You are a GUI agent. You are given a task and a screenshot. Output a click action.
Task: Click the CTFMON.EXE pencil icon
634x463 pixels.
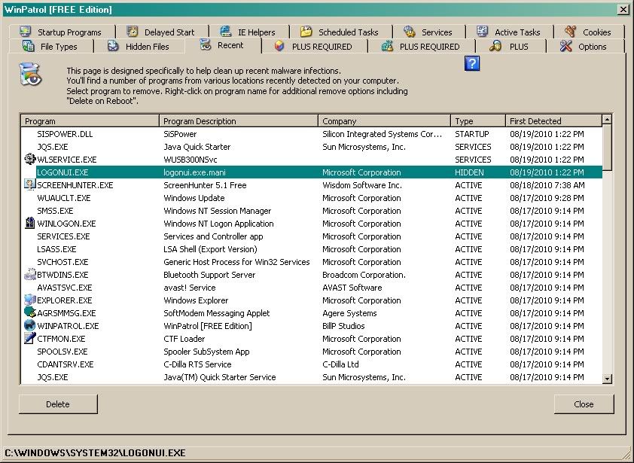[30, 338]
